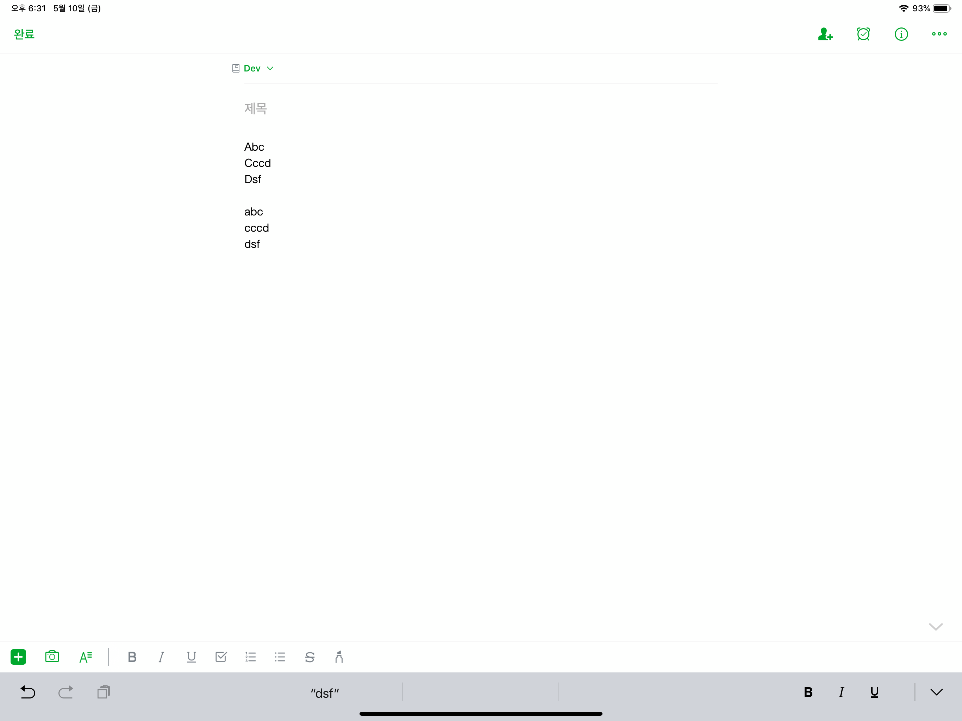Apply the highlighter tool
This screenshot has width=962, height=721.
[339, 657]
